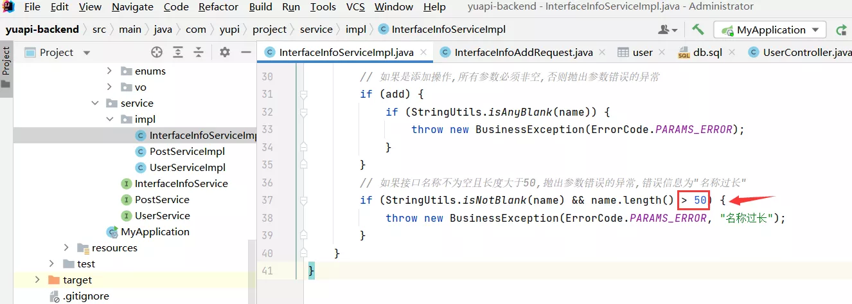Select the java breadcrumb segment
The height and width of the screenshot is (304, 852).
coord(163,30)
